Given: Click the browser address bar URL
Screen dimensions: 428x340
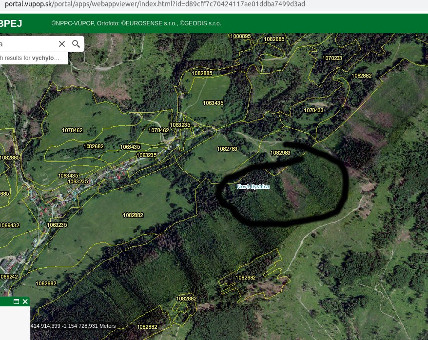Looking at the screenshot, I should (x=155, y=4).
